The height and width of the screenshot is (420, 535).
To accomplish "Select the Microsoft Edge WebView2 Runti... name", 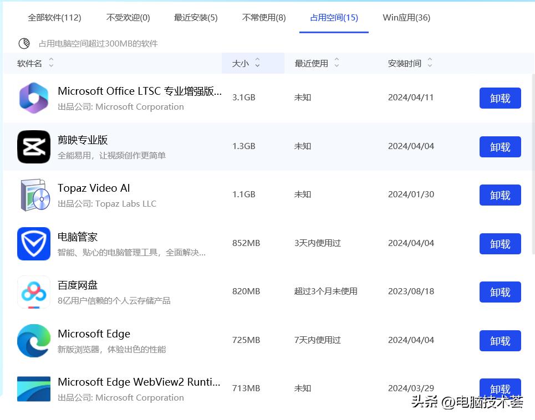I will (x=139, y=382).
